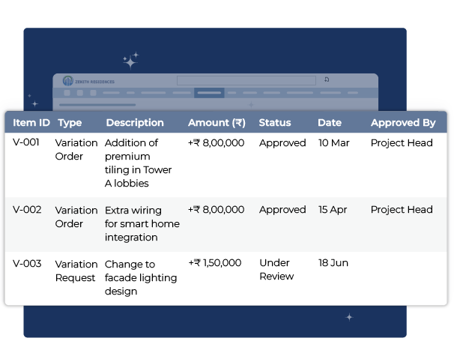Open item V-001 in the table
This screenshot has height=362, width=454.
[x=26, y=143]
